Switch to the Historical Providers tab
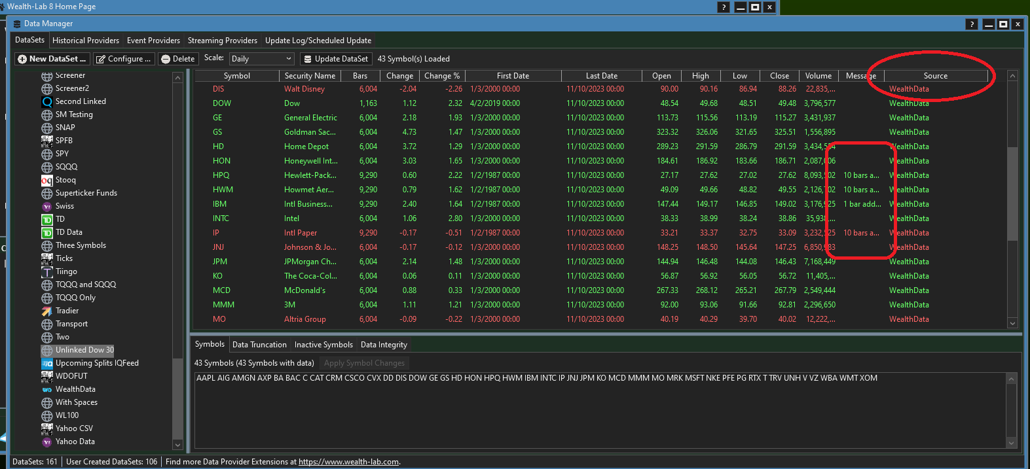 click(86, 41)
